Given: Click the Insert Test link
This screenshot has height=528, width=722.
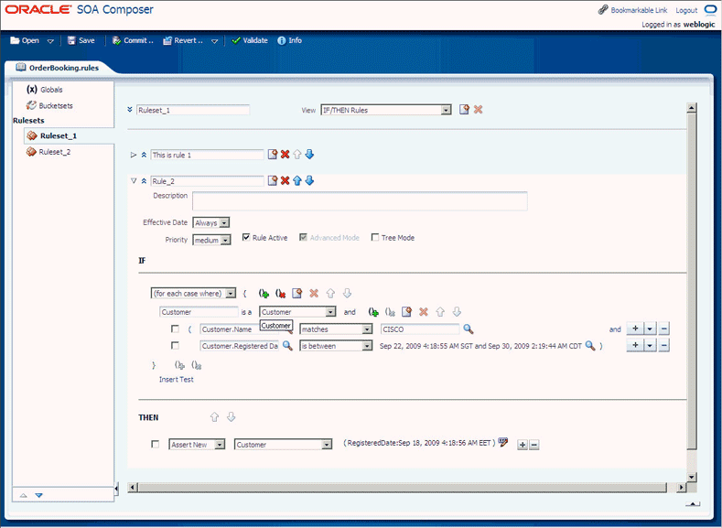Looking at the screenshot, I should click(x=177, y=380).
